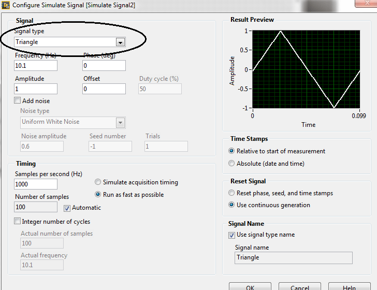Click the Noise amplitude field
The image size is (377, 290).
tap(42, 146)
